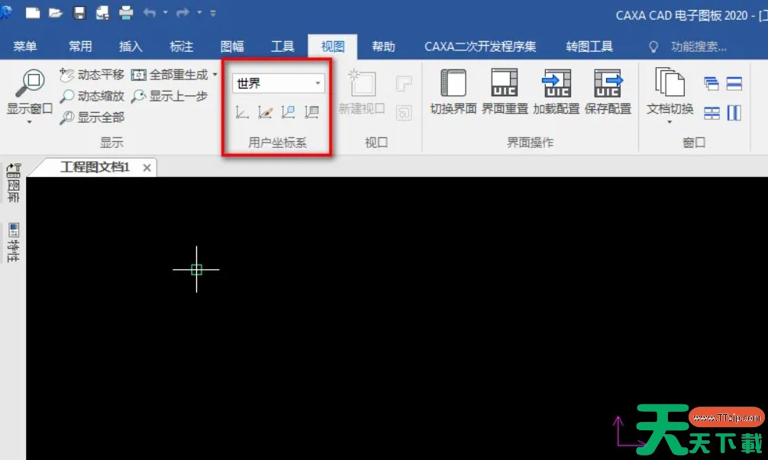Expand the redo history arrow
The image size is (768, 460).
pyautogui.click(x=199, y=13)
